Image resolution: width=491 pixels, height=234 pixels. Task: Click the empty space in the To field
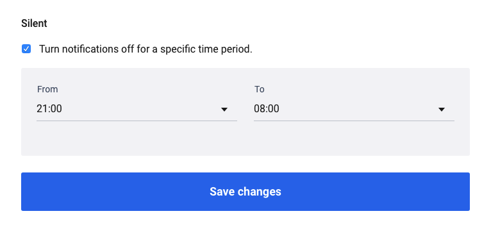click(358, 109)
